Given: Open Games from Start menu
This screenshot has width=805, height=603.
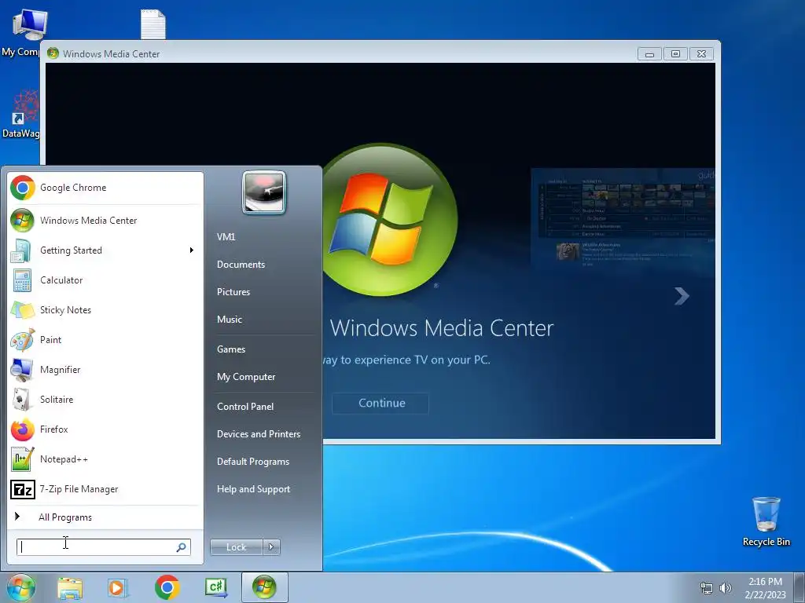Looking at the screenshot, I should point(231,349).
